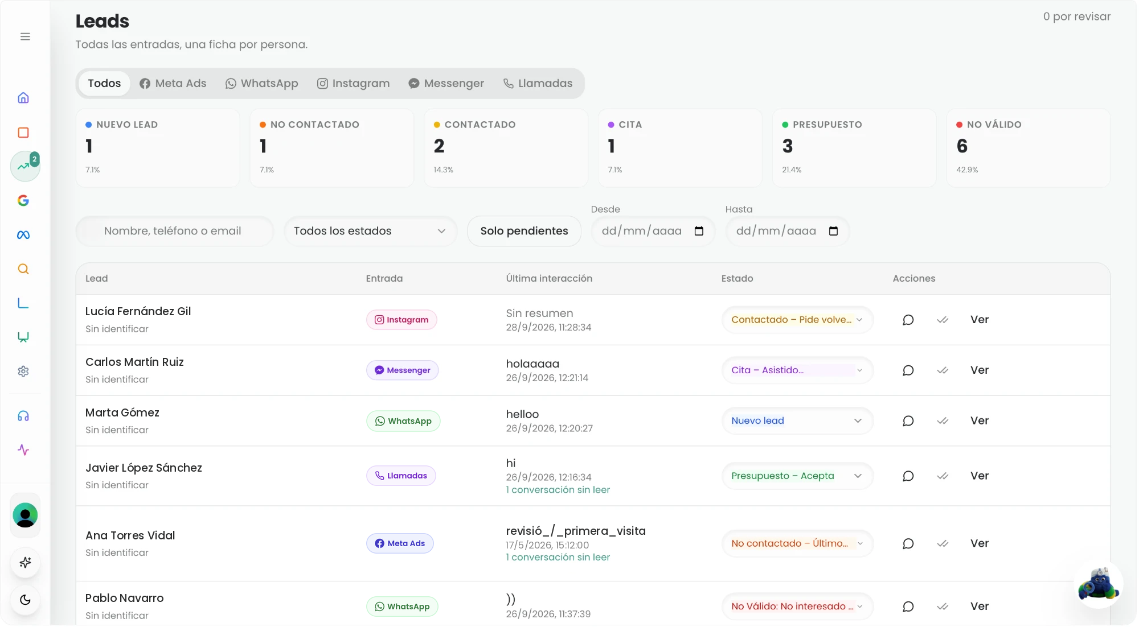
Task: Expand Marta Gómez's Nuevo lead status dropdown
Action: pos(797,422)
